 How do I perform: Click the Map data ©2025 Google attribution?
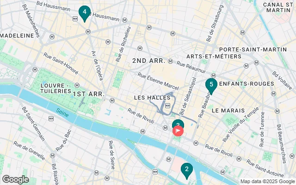(x=267, y=182)
